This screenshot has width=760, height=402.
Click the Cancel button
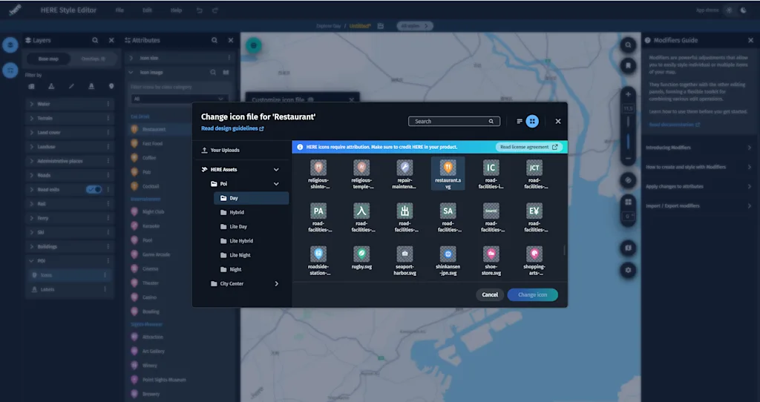tap(490, 294)
